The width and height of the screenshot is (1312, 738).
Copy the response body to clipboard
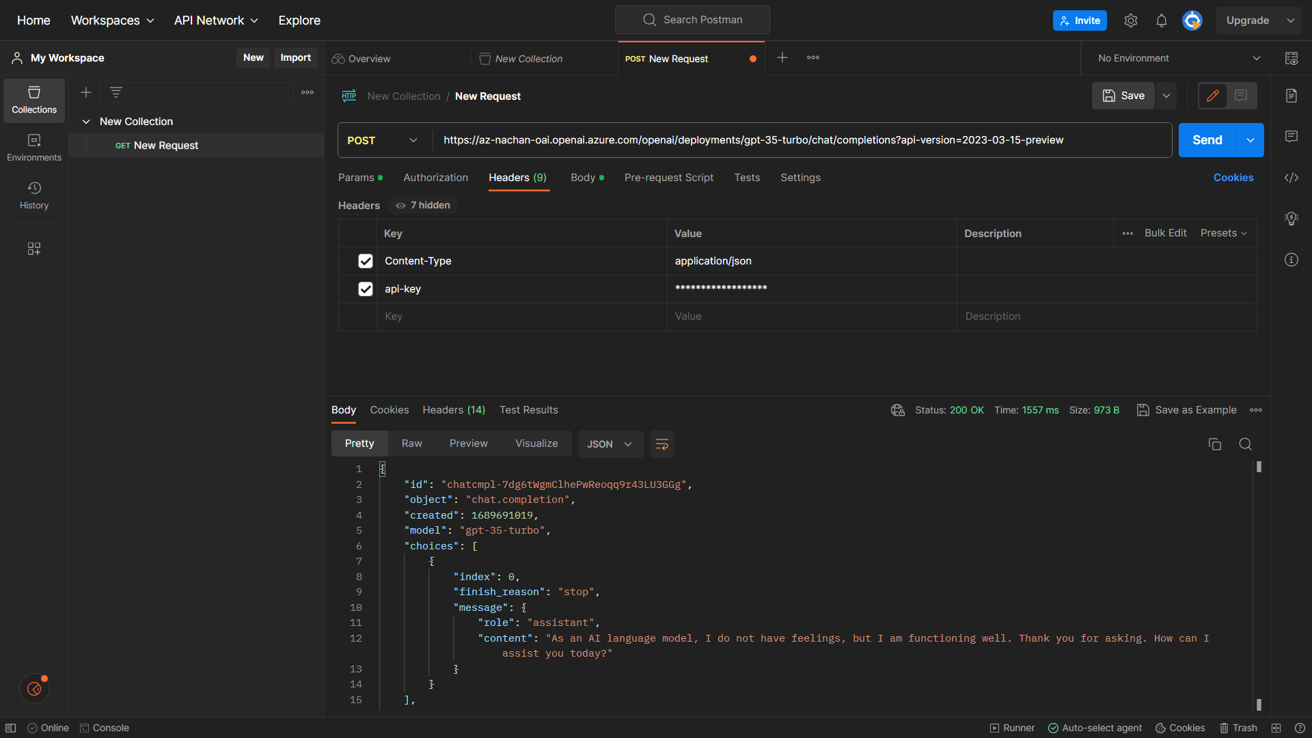click(1214, 444)
